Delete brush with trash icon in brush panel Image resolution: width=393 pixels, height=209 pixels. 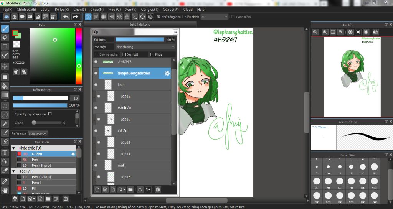tap(65, 199)
